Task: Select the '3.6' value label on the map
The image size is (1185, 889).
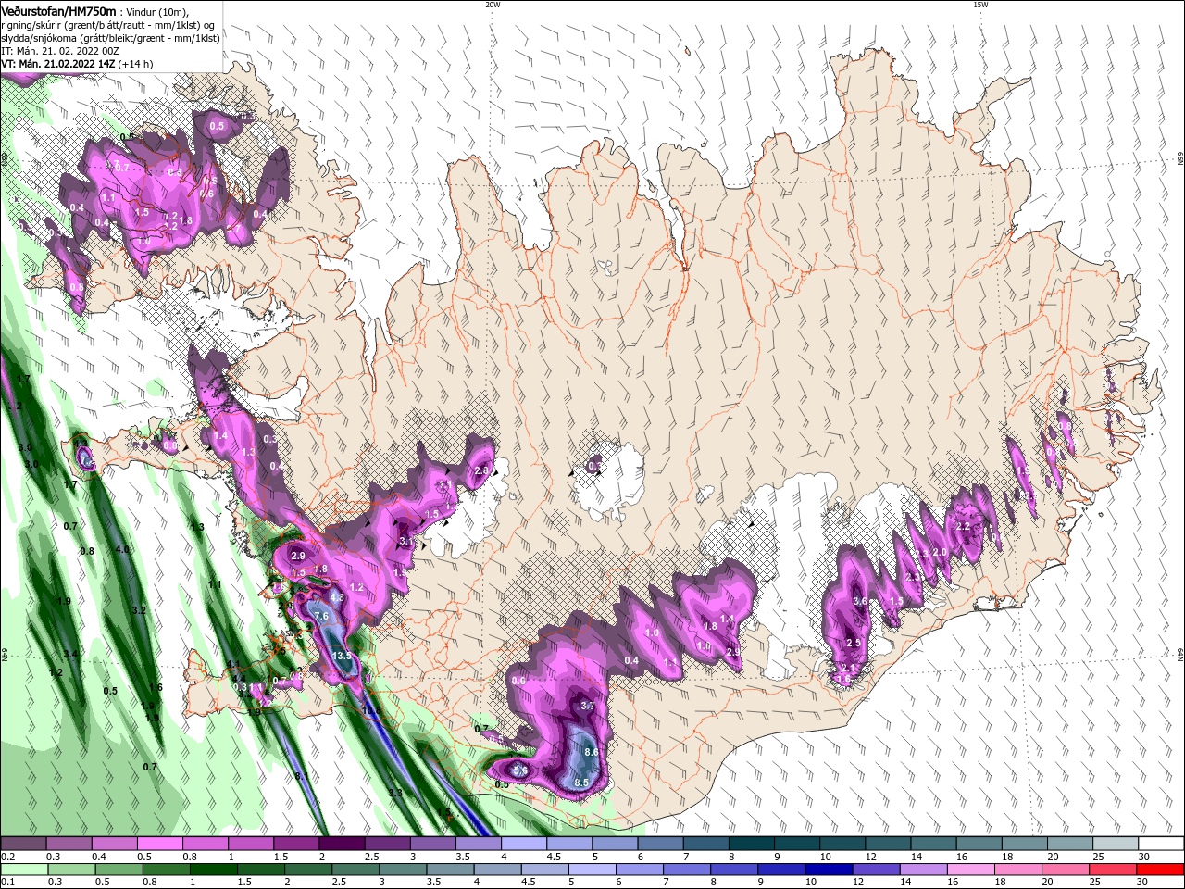Action: 860,601
